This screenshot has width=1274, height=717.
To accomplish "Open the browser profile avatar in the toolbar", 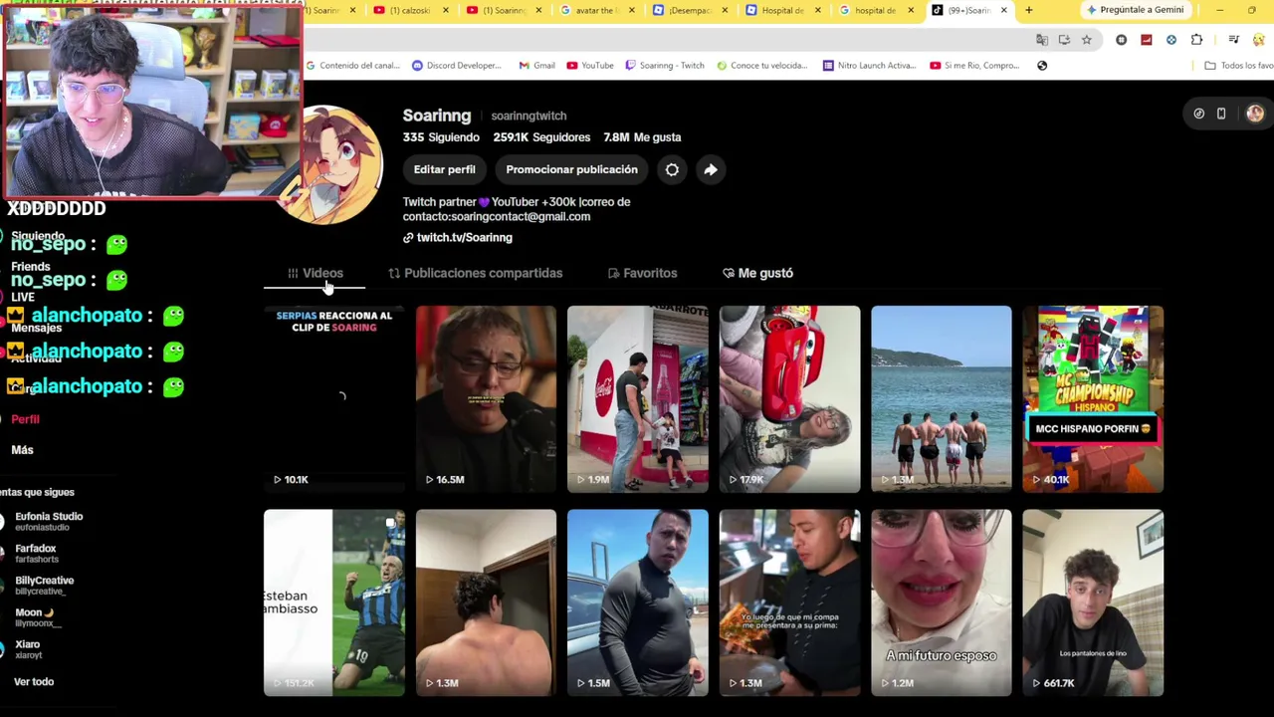I will tap(1259, 40).
